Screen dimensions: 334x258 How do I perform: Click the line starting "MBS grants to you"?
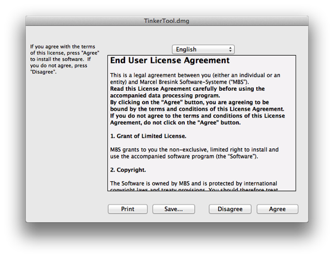[194, 150]
